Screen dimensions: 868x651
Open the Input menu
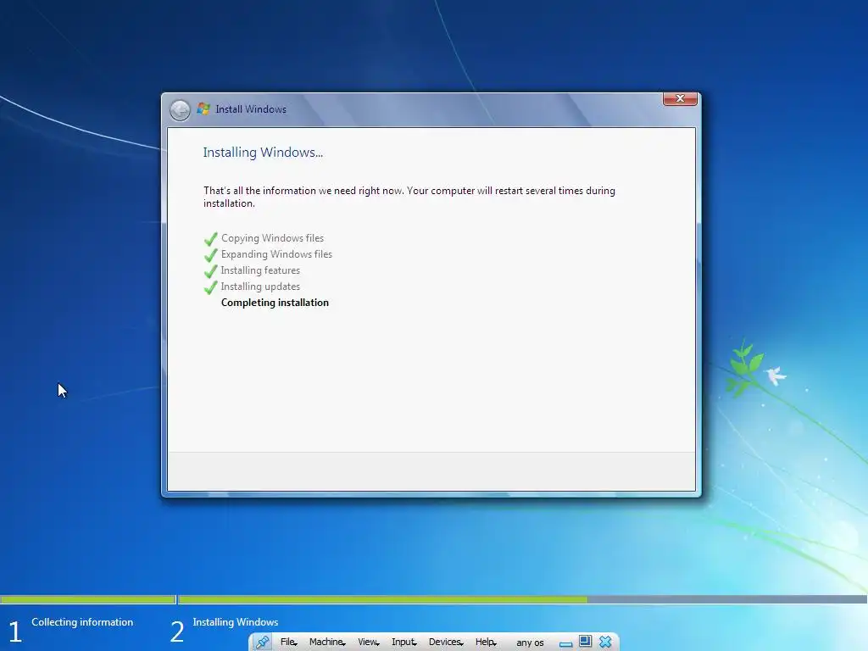[404, 643]
